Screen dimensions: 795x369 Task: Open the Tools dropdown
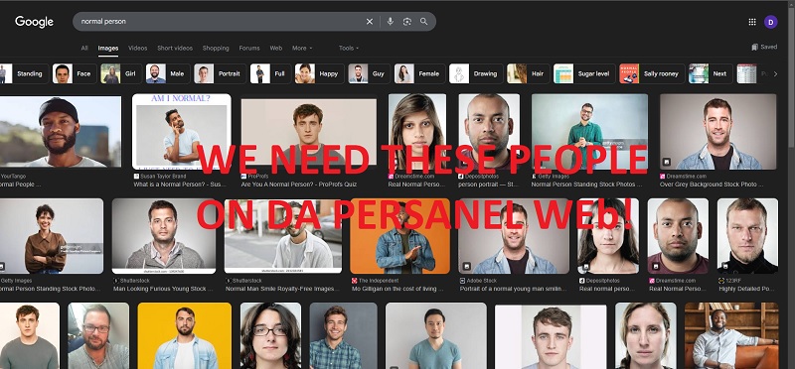pyautogui.click(x=349, y=48)
